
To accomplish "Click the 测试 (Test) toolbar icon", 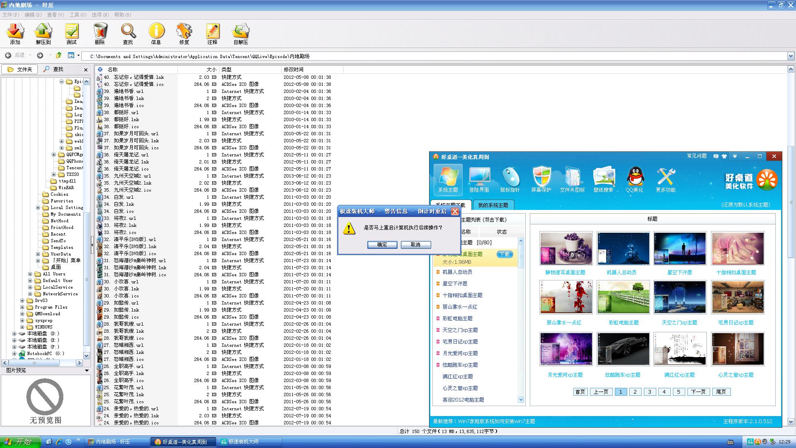I will [x=71, y=34].
